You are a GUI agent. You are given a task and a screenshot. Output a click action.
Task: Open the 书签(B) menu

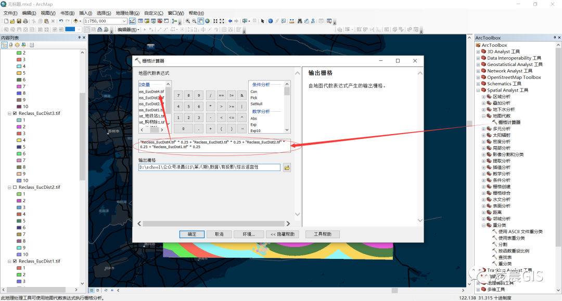67,13
